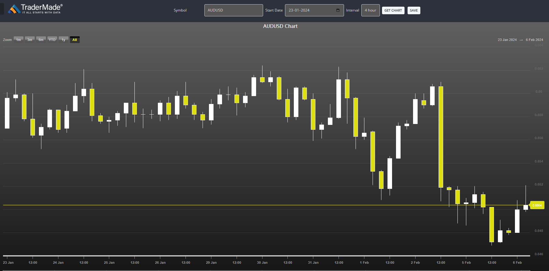Click the 0.646 y-axis label
Screen dimensions: 549x271
539,254
